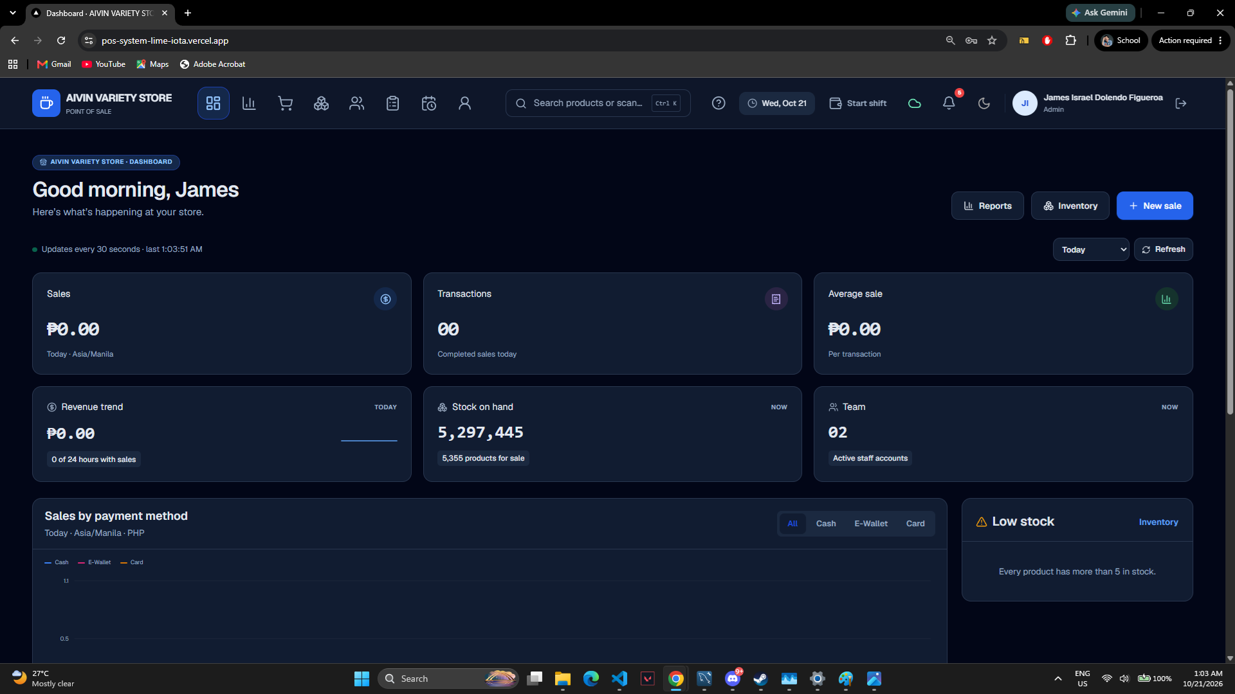Click the logout arrow icon
The width and height of the screenshot is (1235, 694).
[x=1181, y=103]
